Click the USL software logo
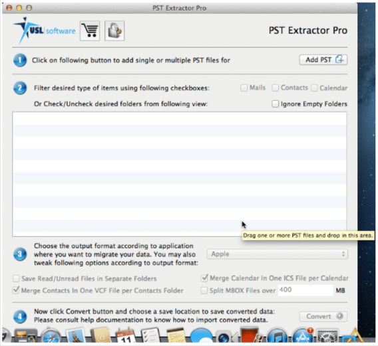 point(45,31)
